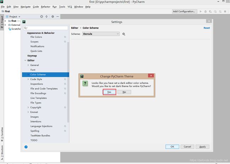Open the Refactor menu

click(x=46, y=7)
